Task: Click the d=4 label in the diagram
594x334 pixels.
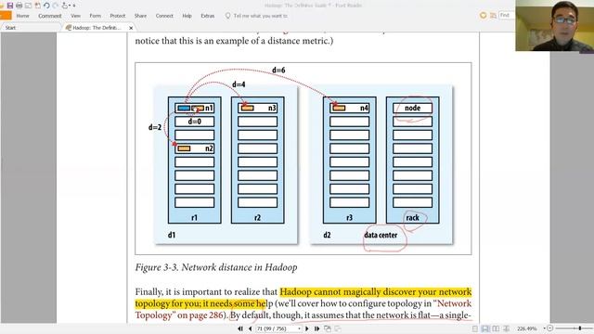Action: click(239, 84)
